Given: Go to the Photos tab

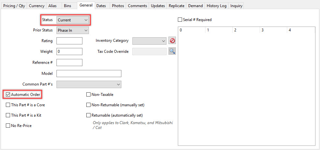Looking at the screenshot, I should 118,6.
